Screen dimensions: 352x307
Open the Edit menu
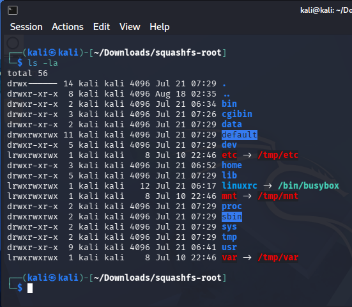tap(102, 27)
